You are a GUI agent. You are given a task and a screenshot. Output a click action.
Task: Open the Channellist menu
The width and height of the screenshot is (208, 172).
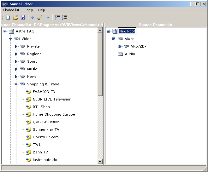coord(11,10)
